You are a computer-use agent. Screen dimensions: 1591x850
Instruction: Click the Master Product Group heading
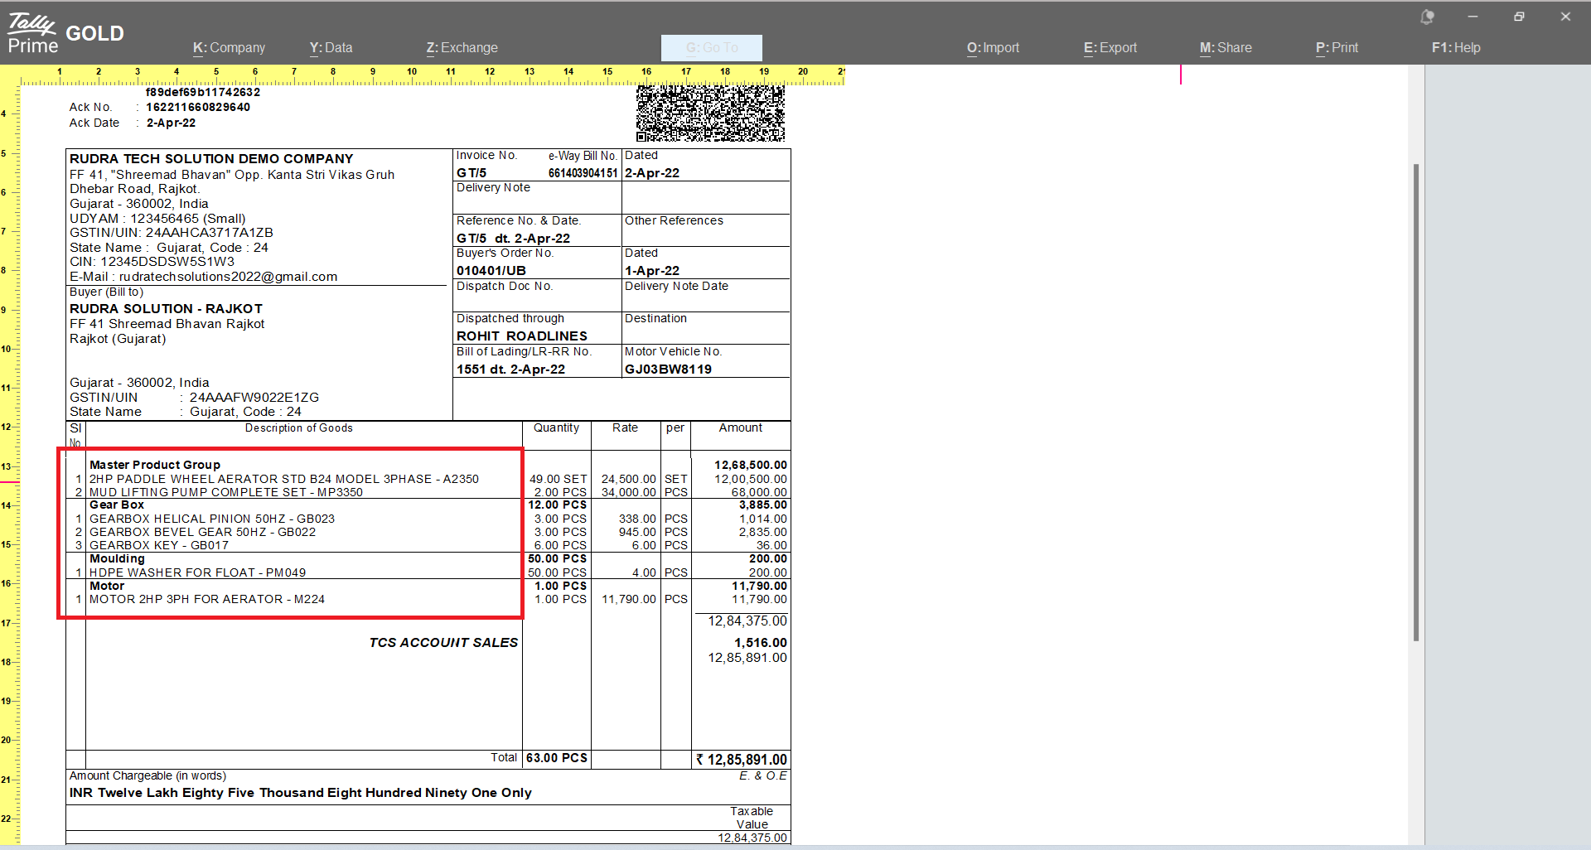[x=155, y=465]
